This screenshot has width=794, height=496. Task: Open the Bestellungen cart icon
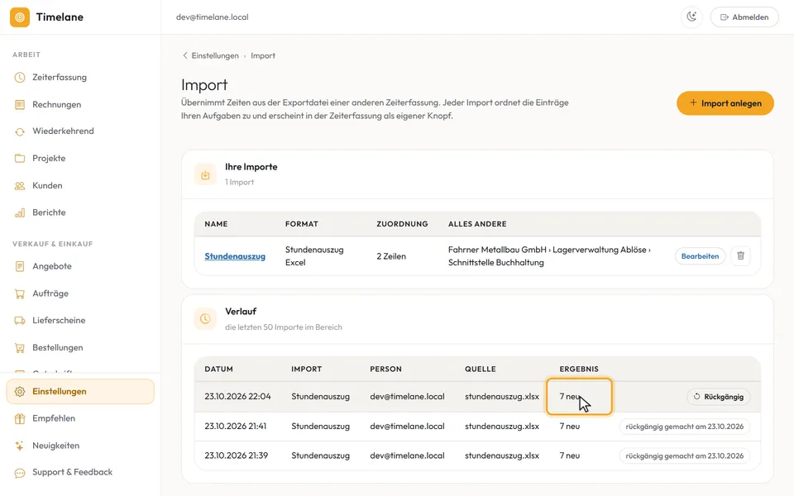point(20,348)
